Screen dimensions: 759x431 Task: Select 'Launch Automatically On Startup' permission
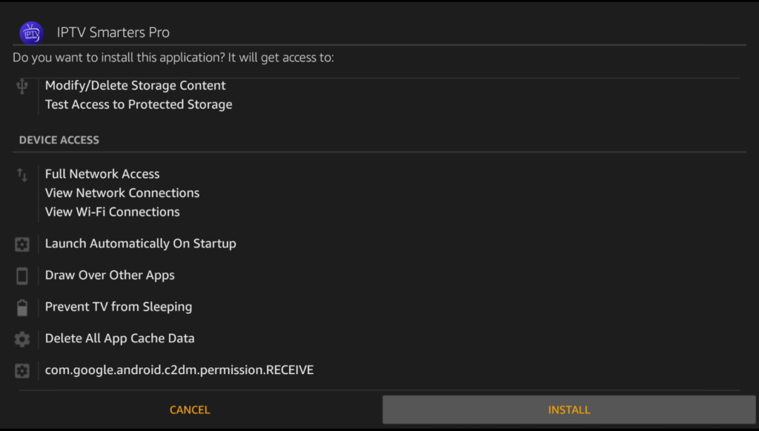(x=141, y=244)
